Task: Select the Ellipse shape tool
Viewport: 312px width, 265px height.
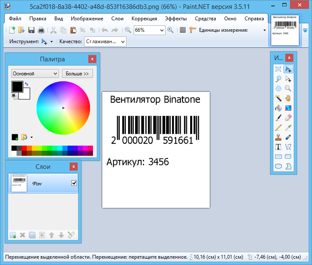Action: [x=278, y=166]
